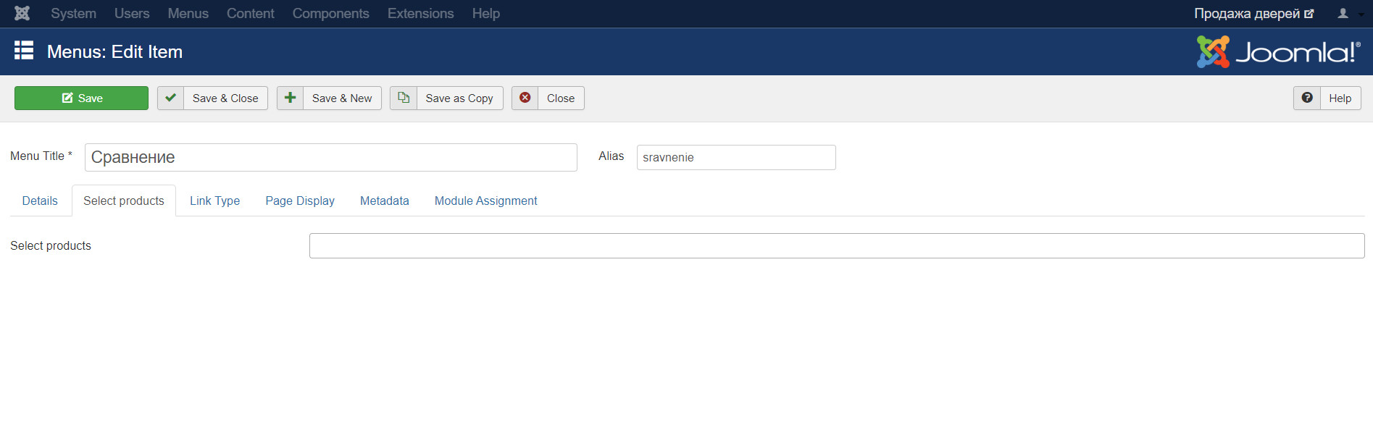Open the external-link icon next to the site name
The image size is (1373, 430).
click(x=1309, y=14)
